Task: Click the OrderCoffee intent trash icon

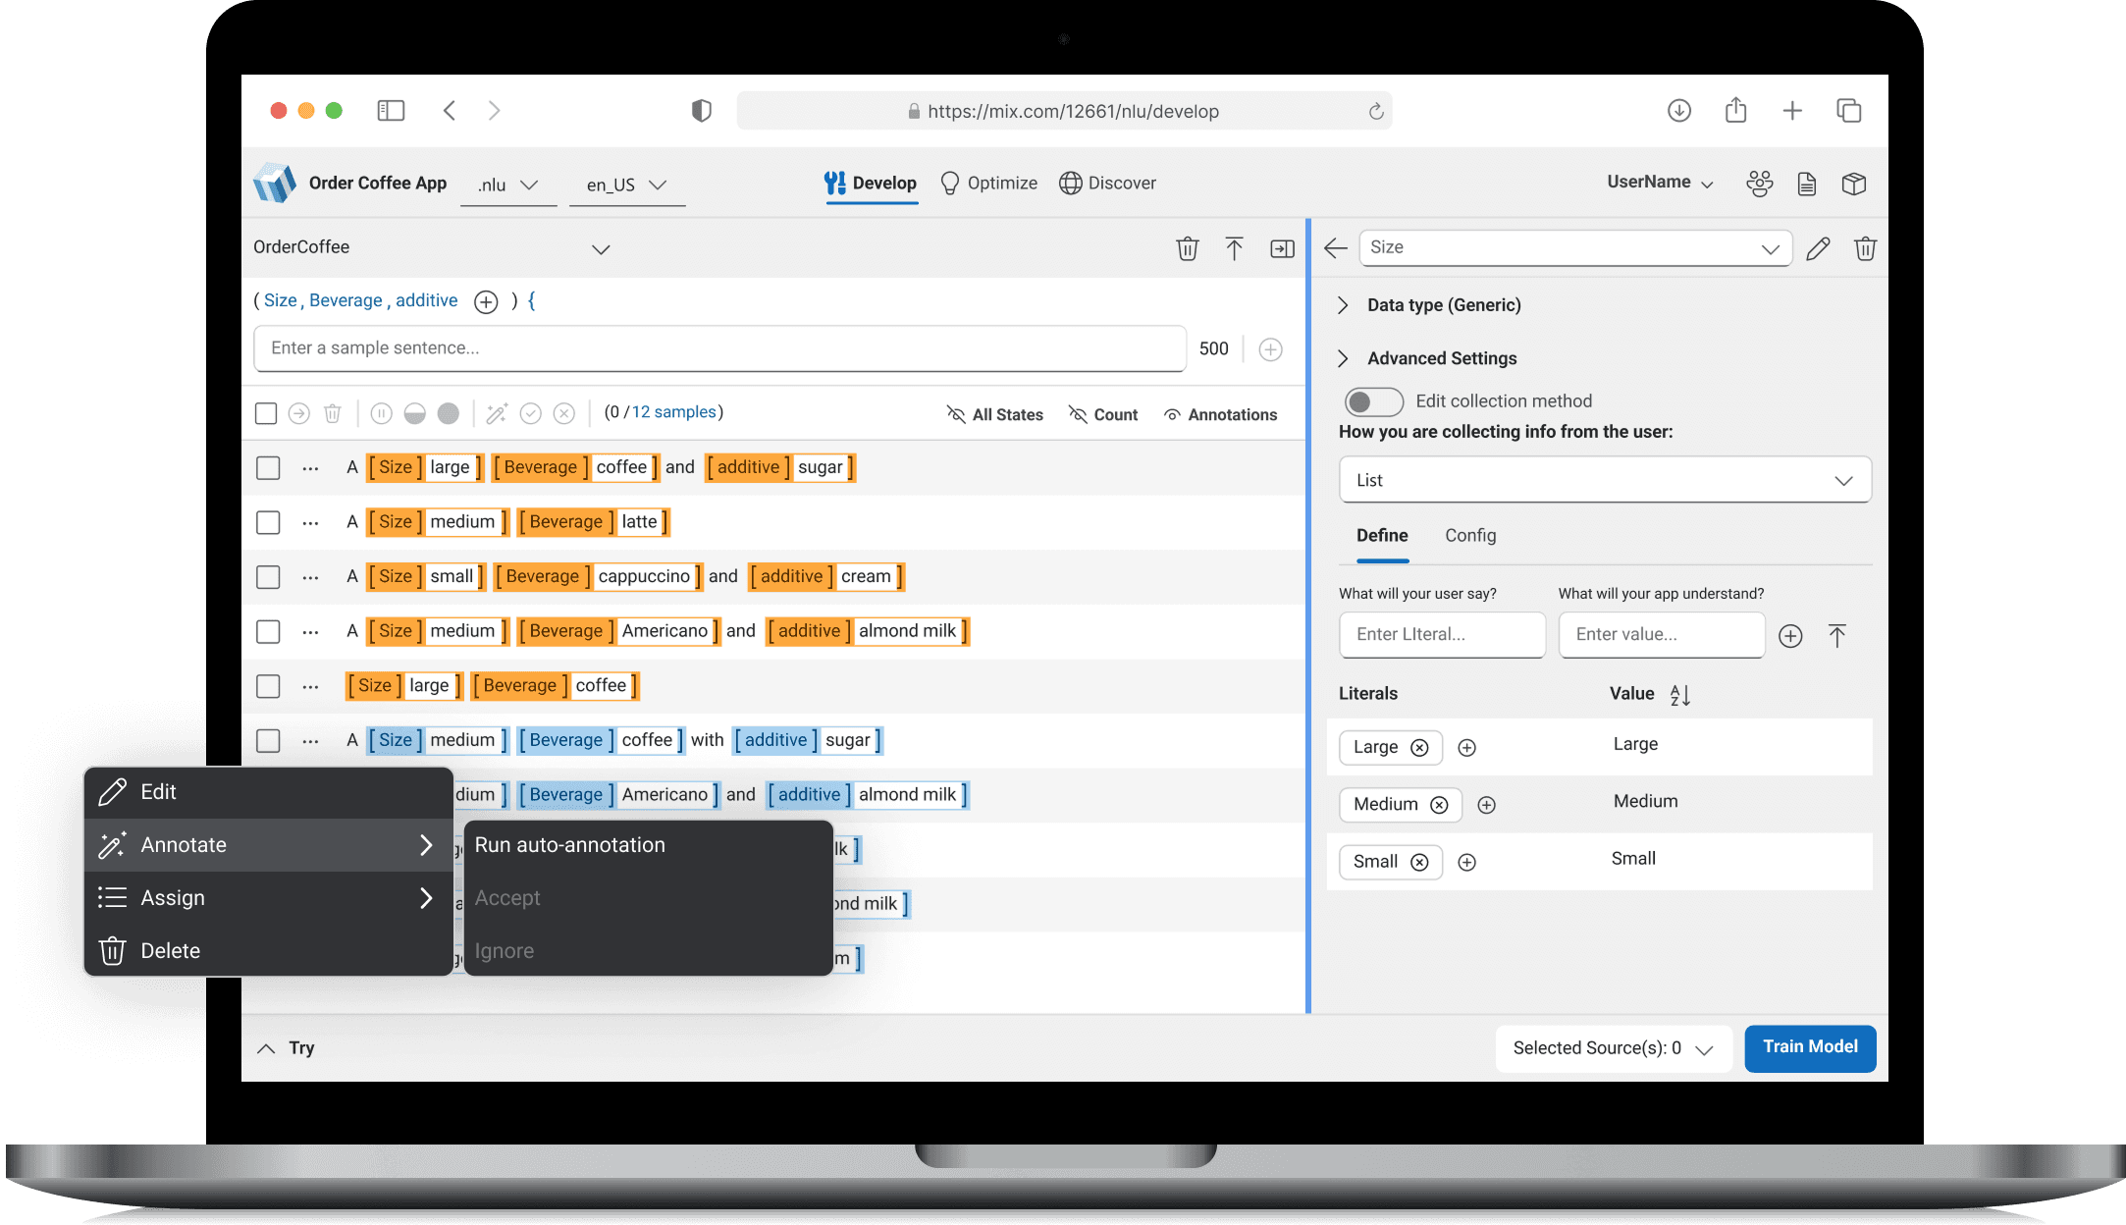Action: [1187, 249]
